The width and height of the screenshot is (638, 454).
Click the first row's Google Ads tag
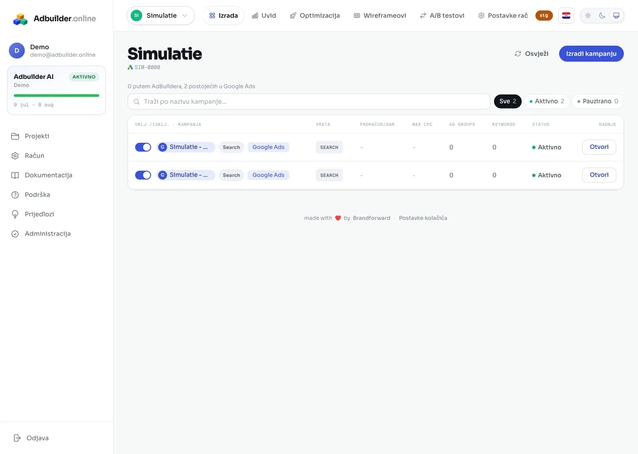[x=268, y=147]
